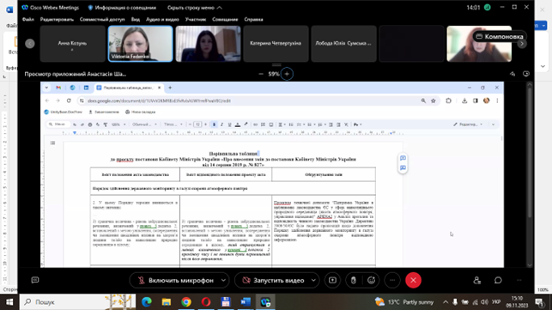The height and width of the screenshot is (310, 552).
Task: Open the share content icon
Action: 332,281
